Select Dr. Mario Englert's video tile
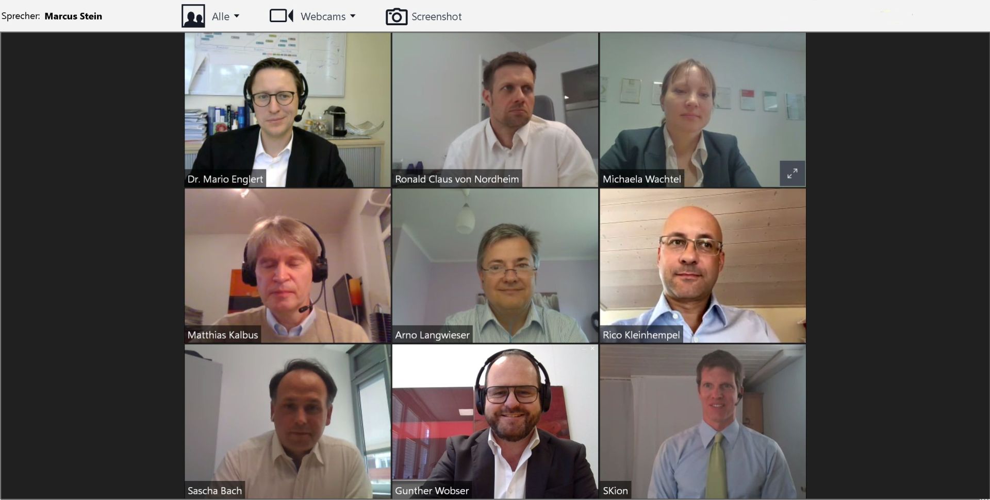The width and height of the screenshot is (990, 500). [288, 110]
